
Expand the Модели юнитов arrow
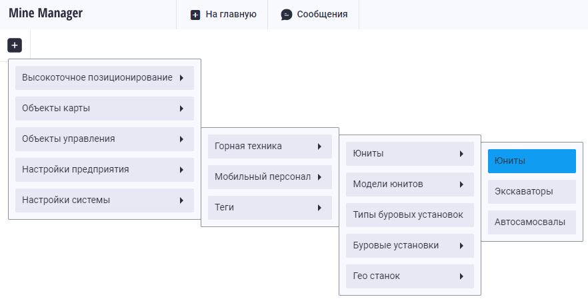tap(461, 184)
